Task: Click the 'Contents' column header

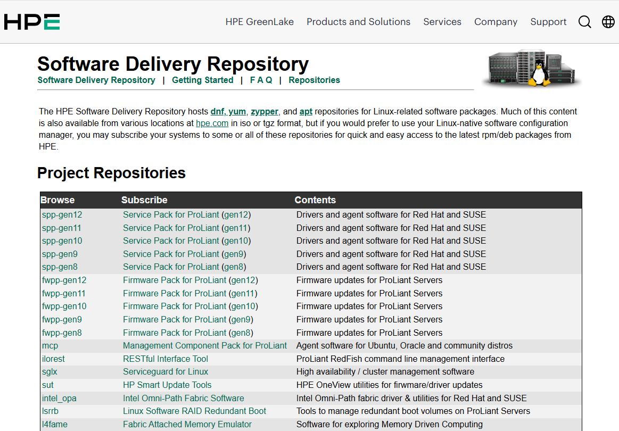Action: (315, 200)
